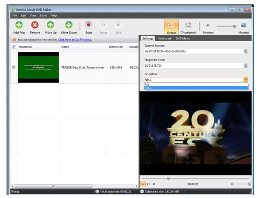Screen dimensions: 261x198
Task: Click the Duration column header
Action: point(134,47)
